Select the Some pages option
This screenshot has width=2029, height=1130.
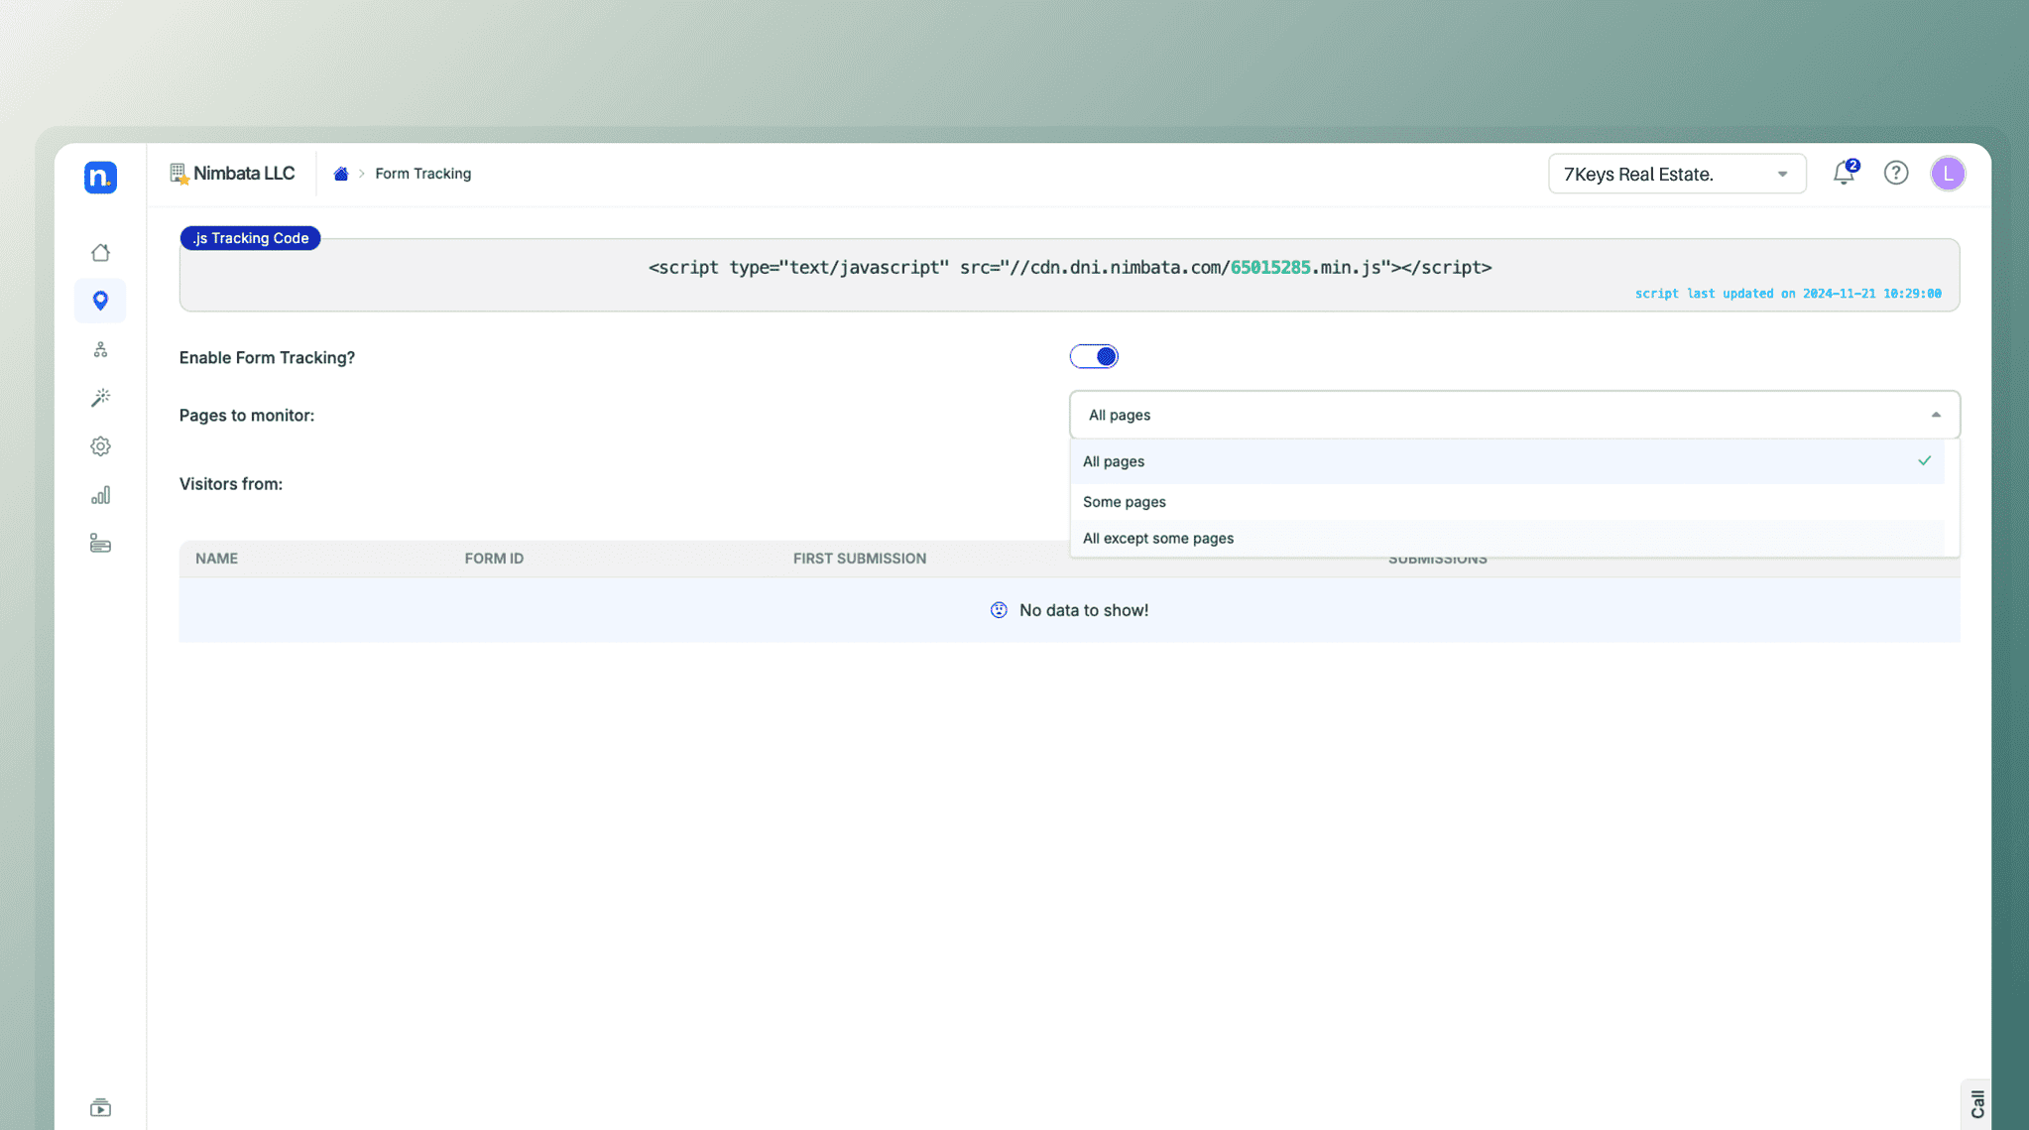point(1124,501)
